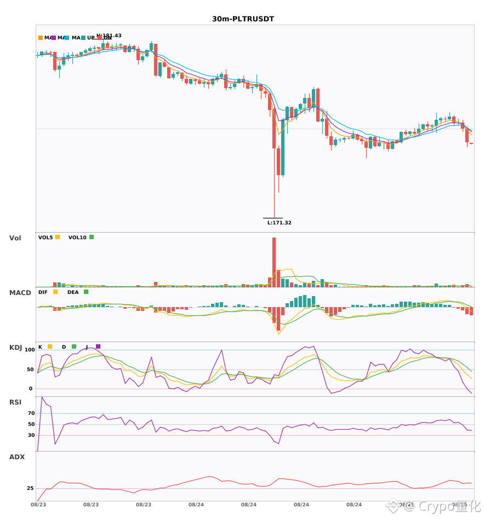Click the KDJ panel label
Image resolution: width=485 pixels, height=520 pixels.
pos(15,348)
